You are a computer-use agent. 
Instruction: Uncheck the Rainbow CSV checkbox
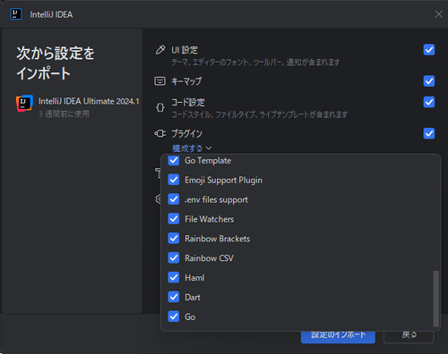point(174,258)
